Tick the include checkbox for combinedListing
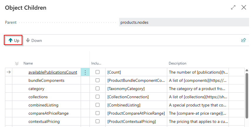 click(x=98, y=105)
